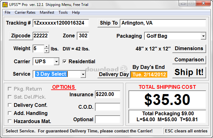Check the Add. Handling option
The image size is (213, 138).
(x=10, y=113)
